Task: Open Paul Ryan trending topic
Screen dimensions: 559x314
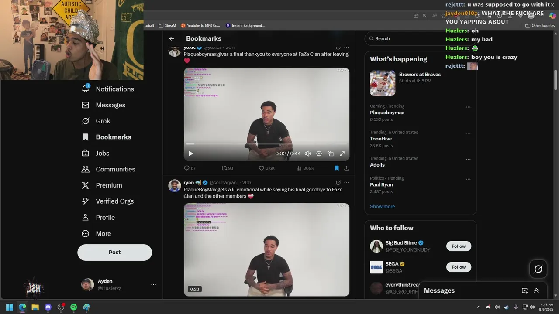Action: [x=381, y=184]
